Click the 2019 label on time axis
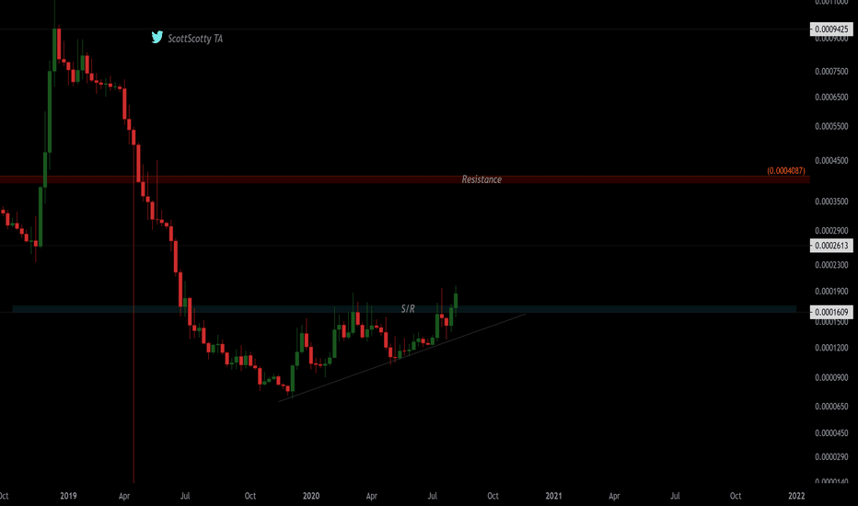Viewport: 858px width, 506px height. coord(68,496)
